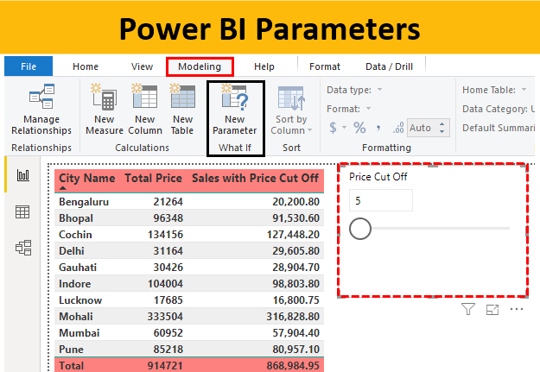Click the Mohali city cell
540x372 pixels.
76,317
